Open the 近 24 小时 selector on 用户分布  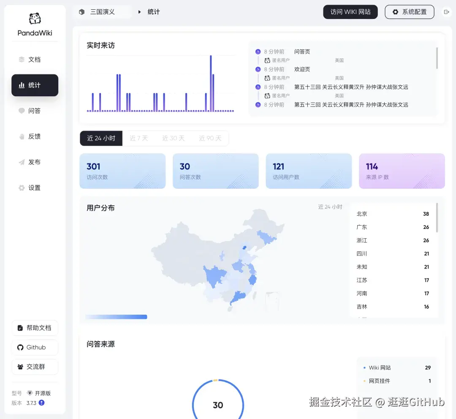coord(330,207)
